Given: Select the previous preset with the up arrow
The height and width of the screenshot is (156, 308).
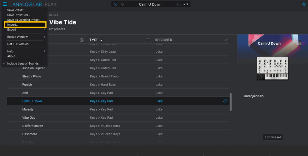Looking at the screenshot, I should click(184, 4).
